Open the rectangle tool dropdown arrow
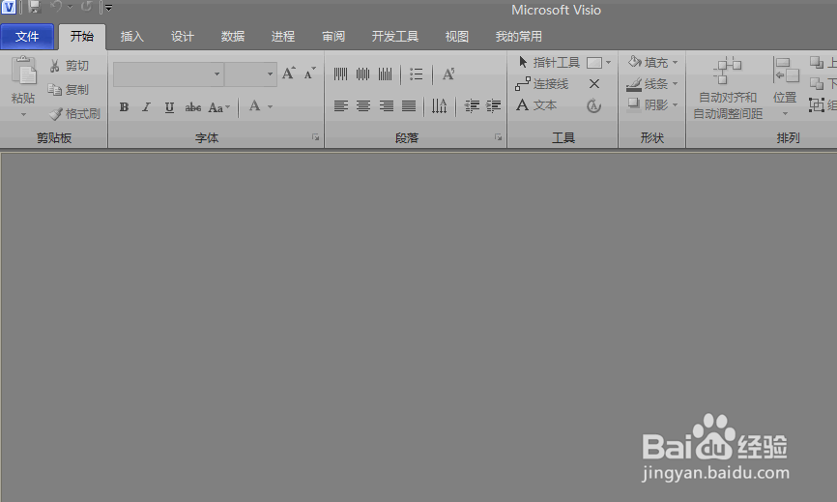This screenshot has height=502, width=837. (609, 63)
